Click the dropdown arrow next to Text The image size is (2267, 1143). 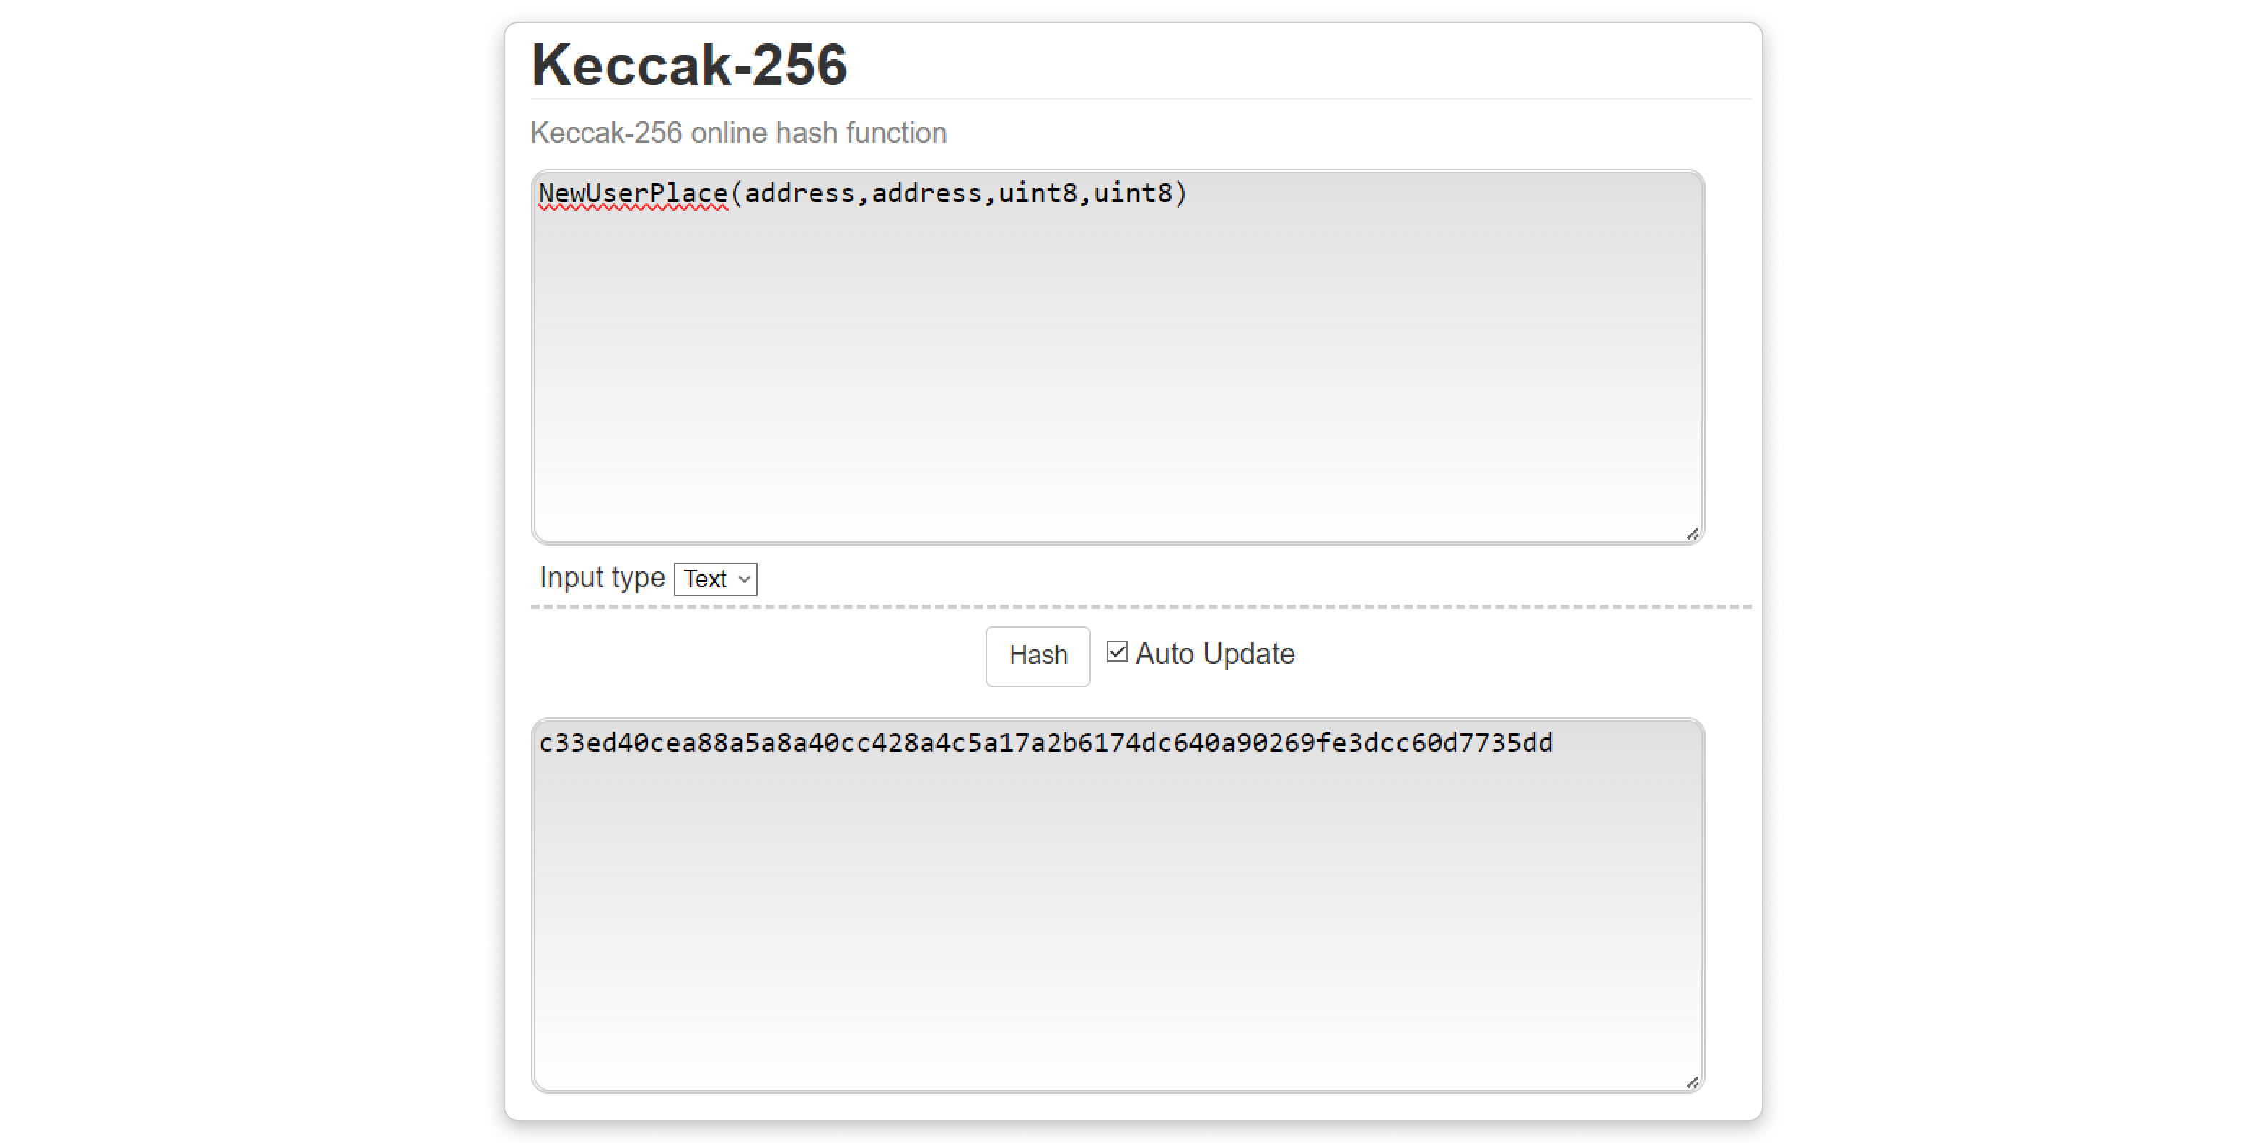coord(740,579)
